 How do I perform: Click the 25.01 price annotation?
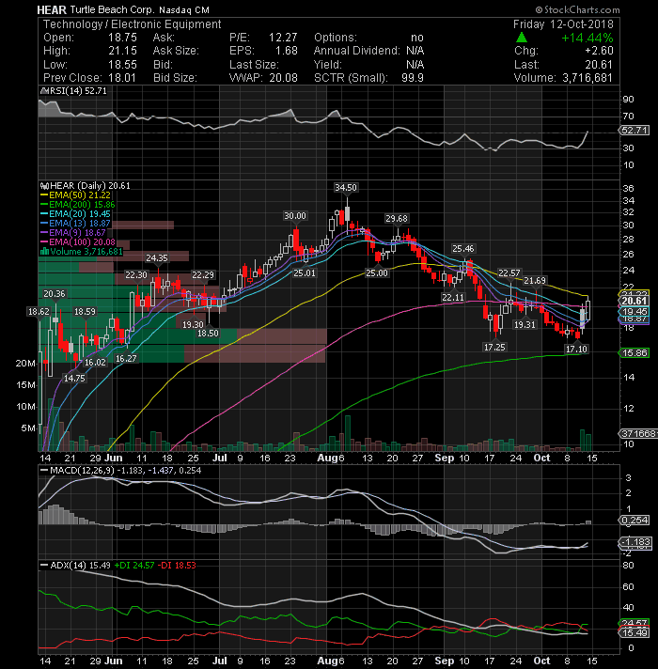tap(305, 273)
